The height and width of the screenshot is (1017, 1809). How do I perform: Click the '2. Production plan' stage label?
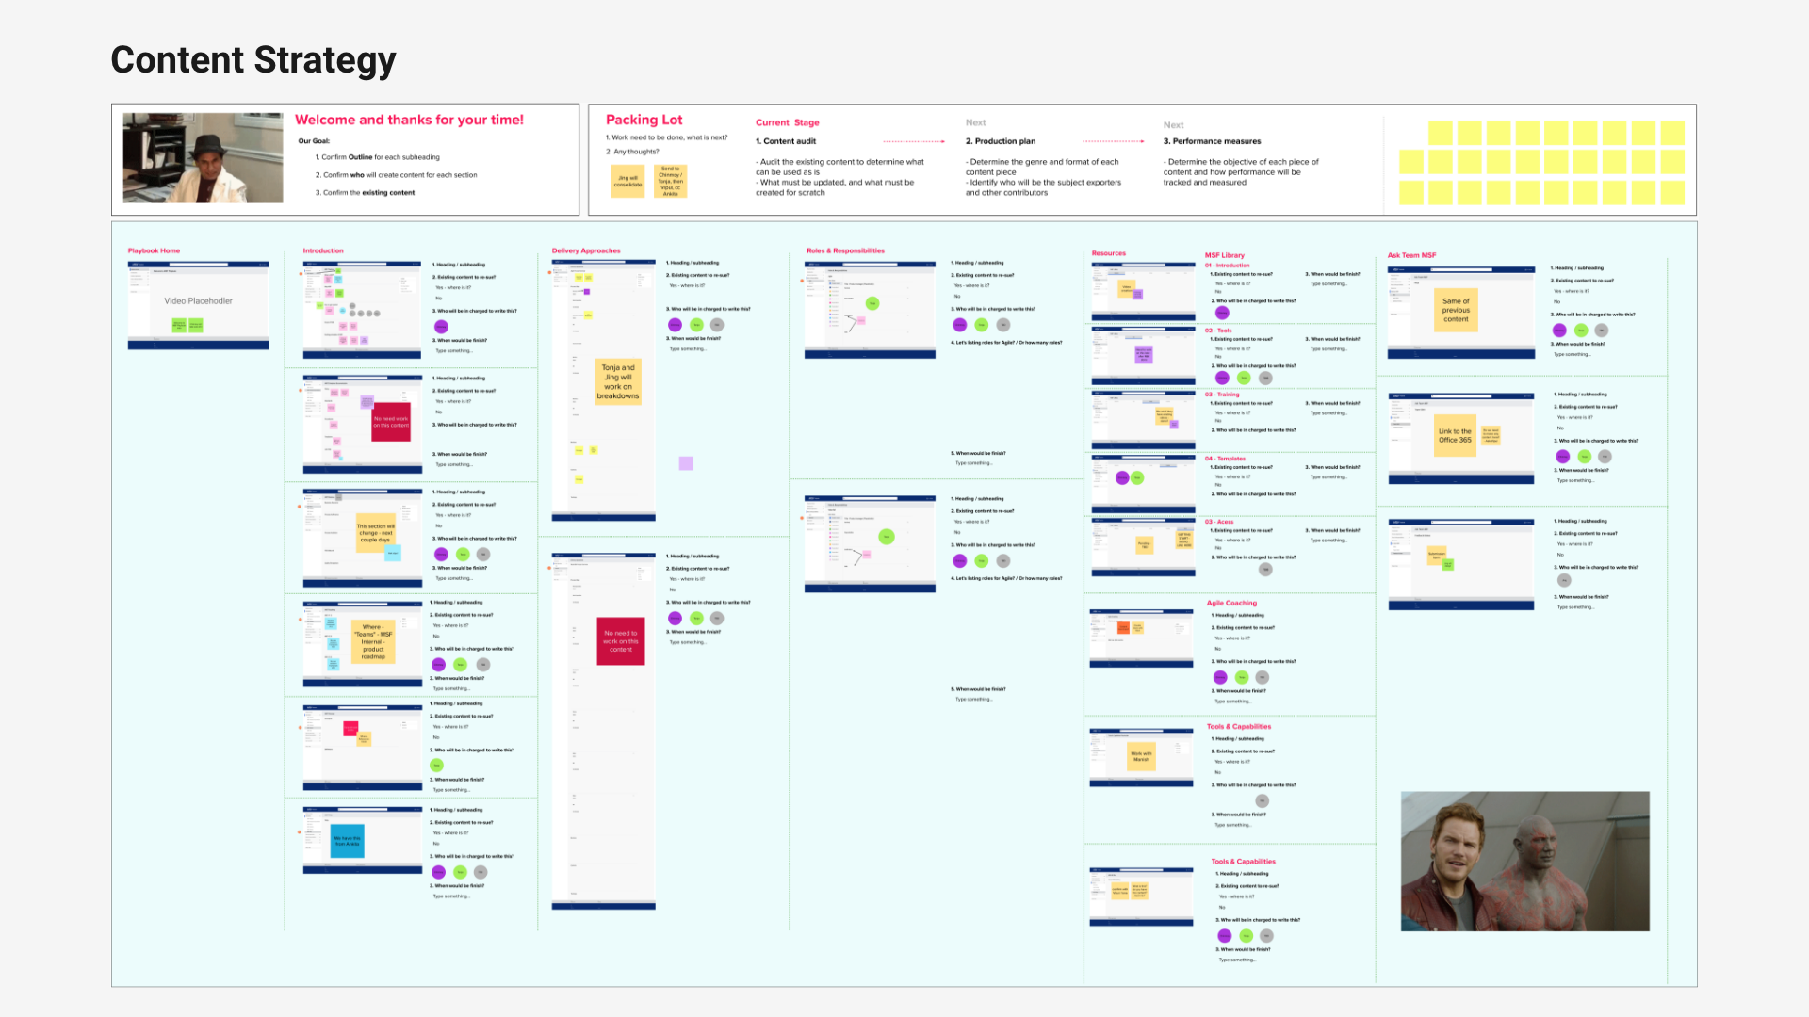[x=1000, y=141]
